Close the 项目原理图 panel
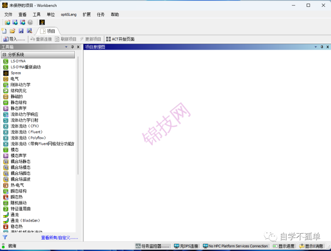Viewport: 331px width, 251px height. pyautogui.click(x=328, y=47)
